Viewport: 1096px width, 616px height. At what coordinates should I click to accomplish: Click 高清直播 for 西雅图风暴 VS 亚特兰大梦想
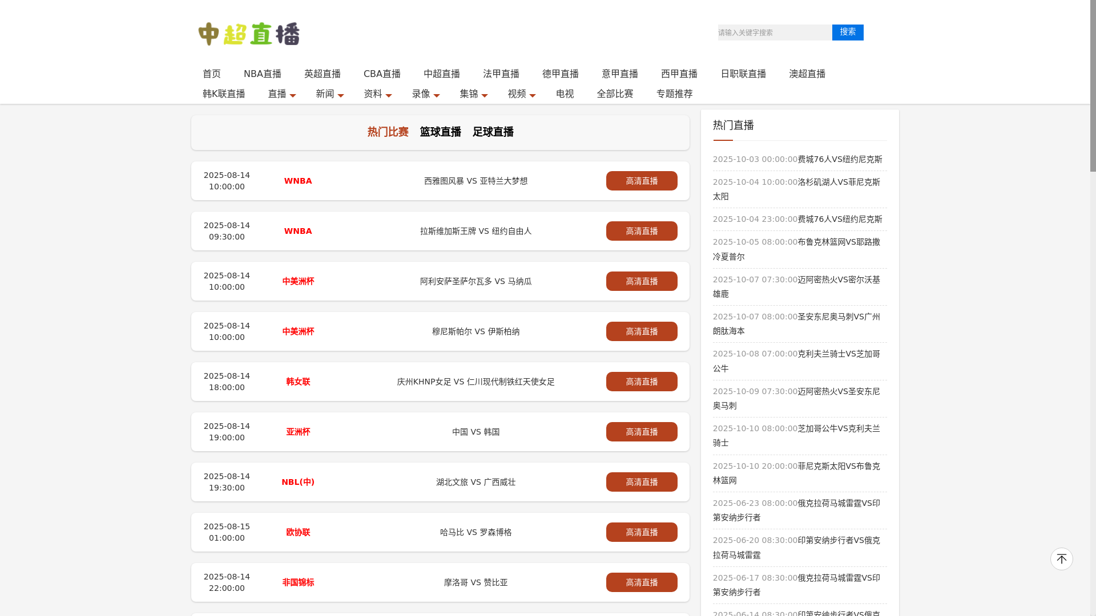point(642,181)
